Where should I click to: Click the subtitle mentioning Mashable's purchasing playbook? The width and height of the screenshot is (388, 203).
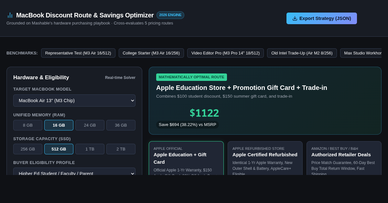pos(90,23)
